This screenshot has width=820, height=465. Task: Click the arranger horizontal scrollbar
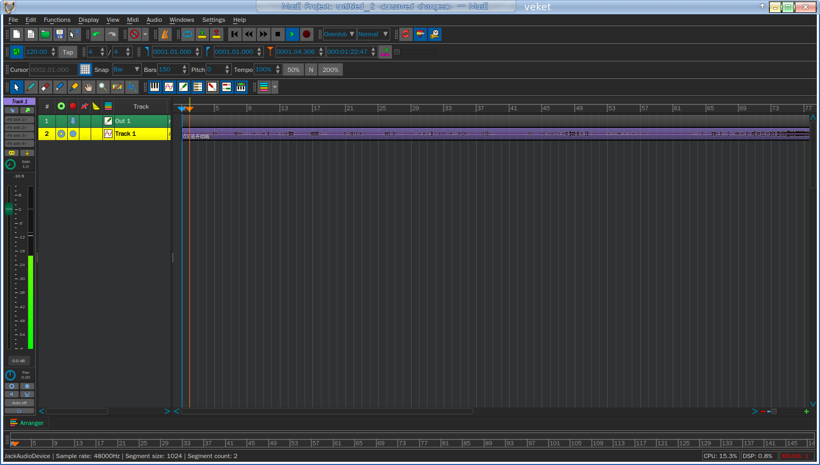(x=327, y=411)
